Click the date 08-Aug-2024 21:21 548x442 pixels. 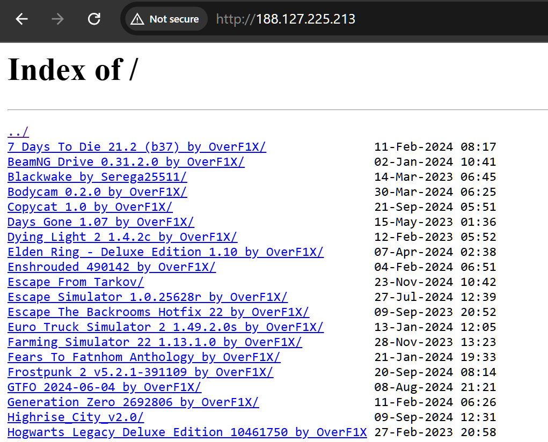435,387
